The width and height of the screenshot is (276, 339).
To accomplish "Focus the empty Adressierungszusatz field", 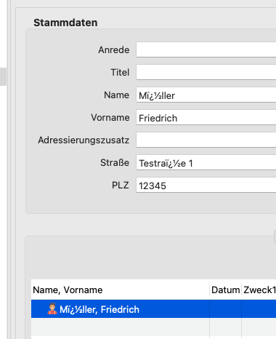I will 206,140.
